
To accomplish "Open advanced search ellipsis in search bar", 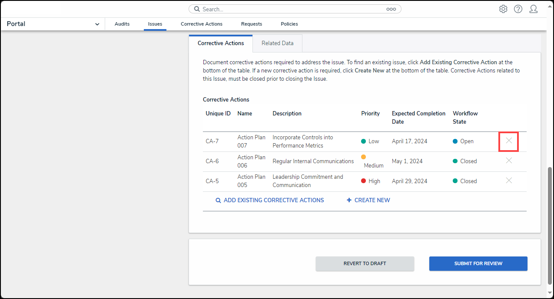I will 391,9.
